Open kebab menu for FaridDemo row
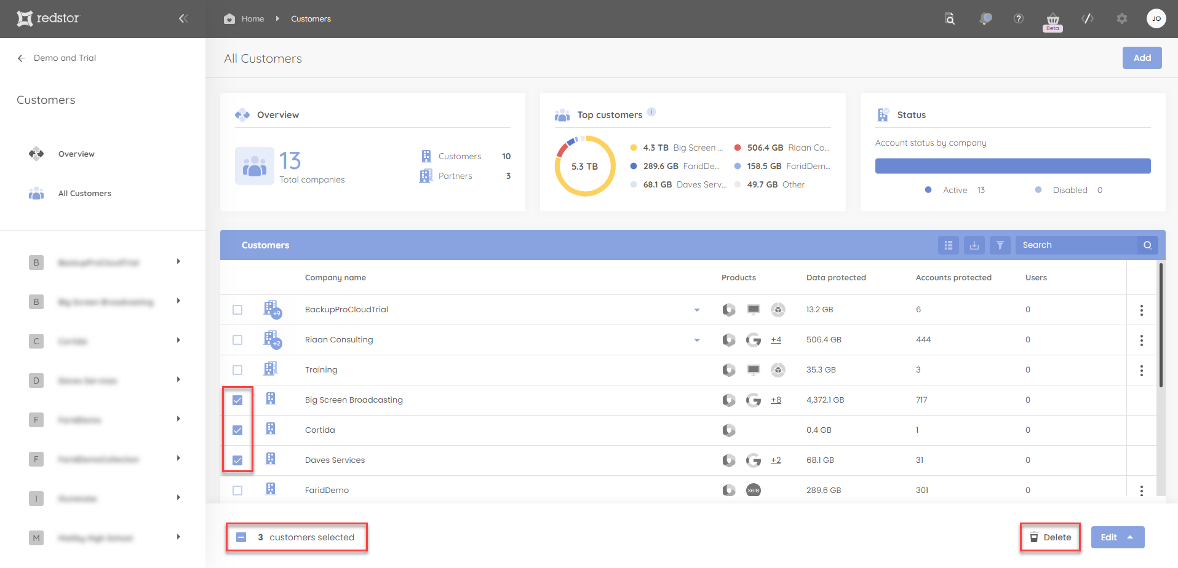 [x=1142, y=491]
